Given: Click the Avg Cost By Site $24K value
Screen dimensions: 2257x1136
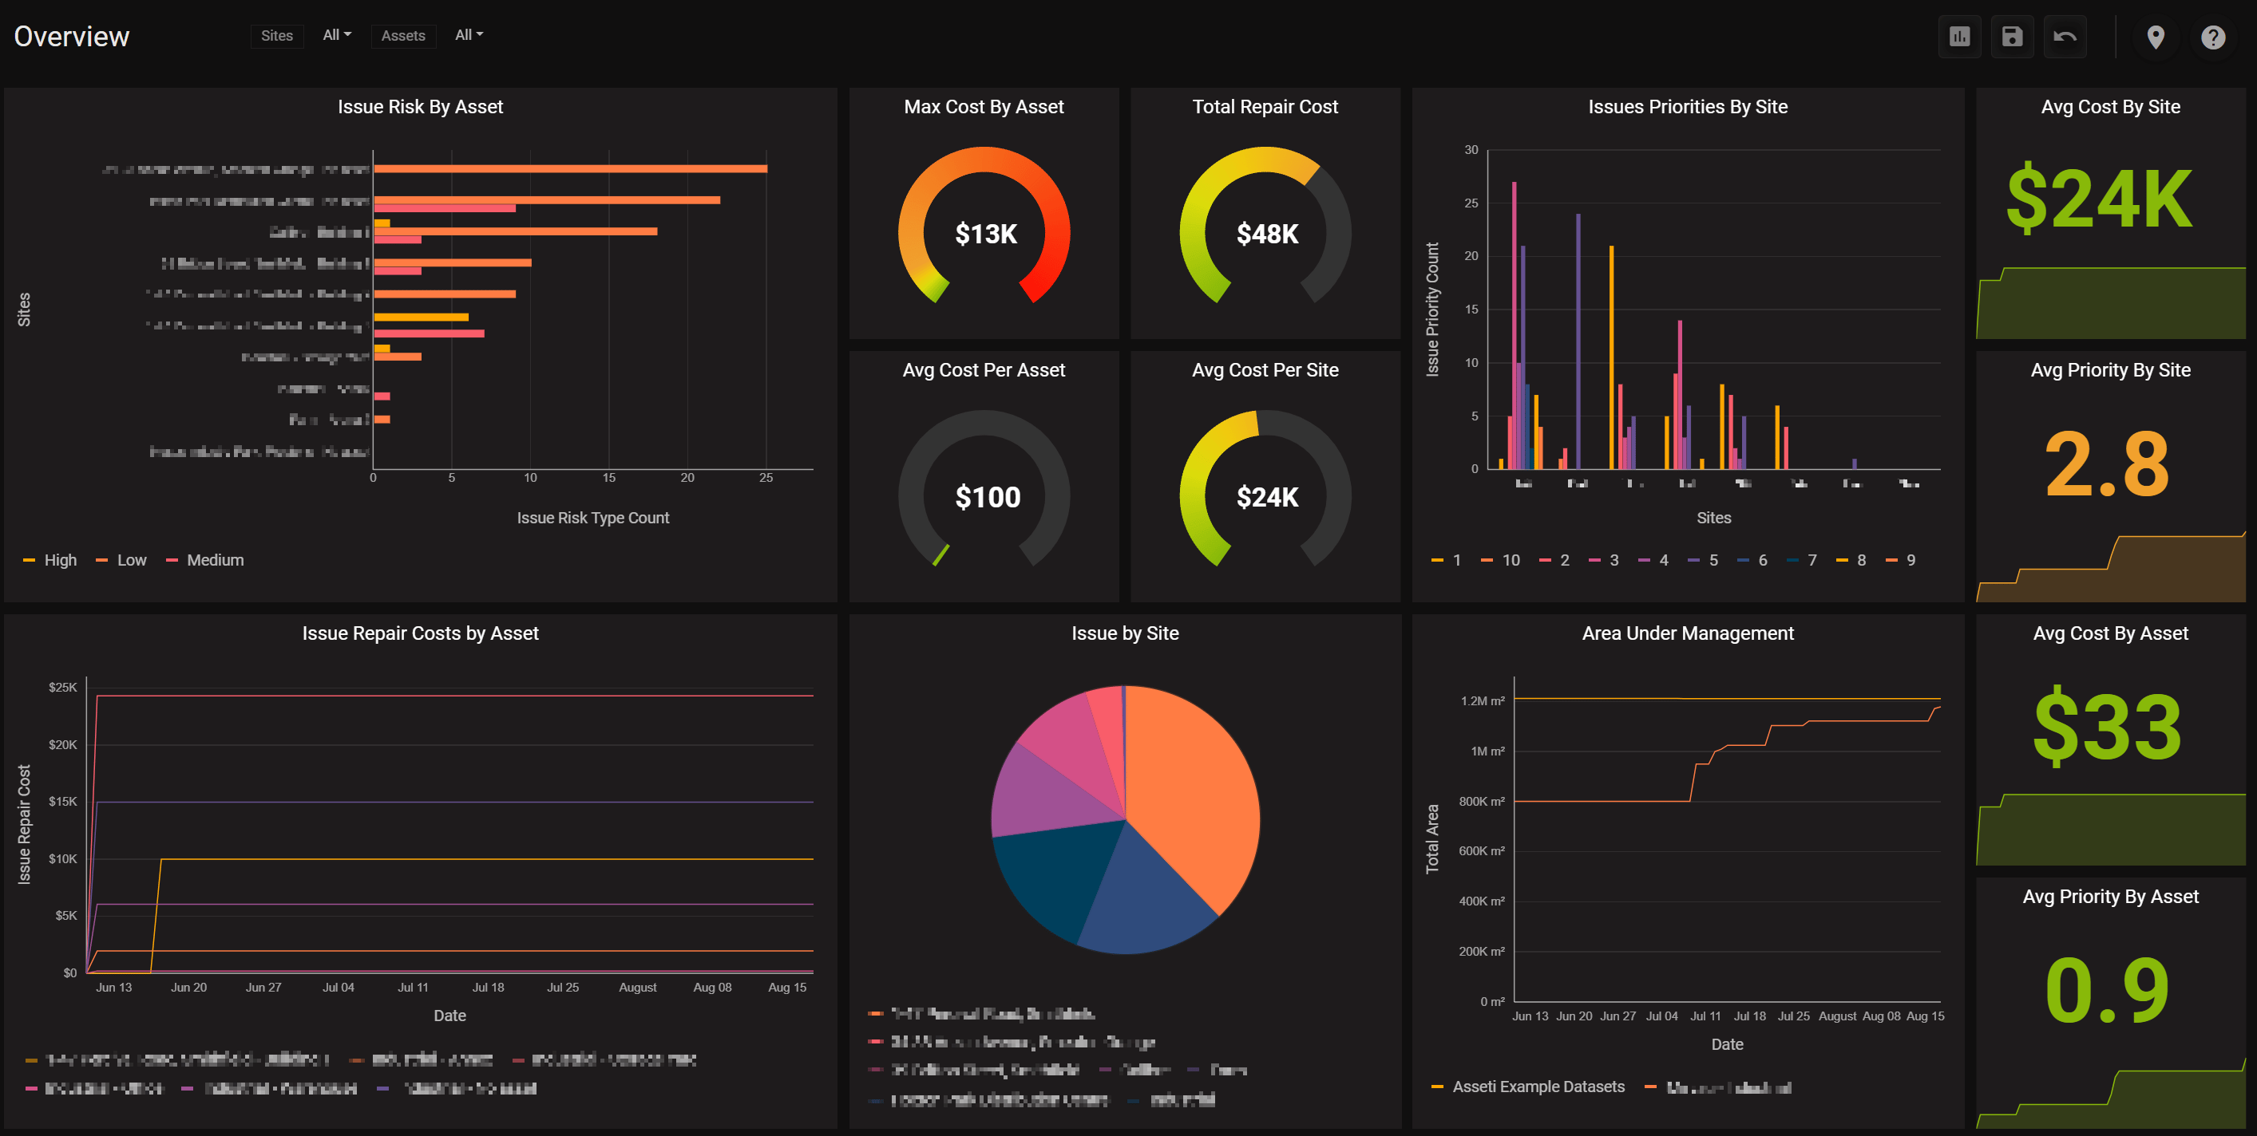Looking at the screenshot, I should (2099, 199).
